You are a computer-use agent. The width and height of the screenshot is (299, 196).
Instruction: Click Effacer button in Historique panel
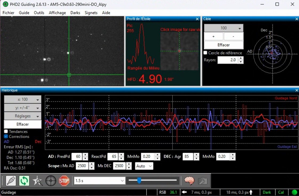(23, 124)
